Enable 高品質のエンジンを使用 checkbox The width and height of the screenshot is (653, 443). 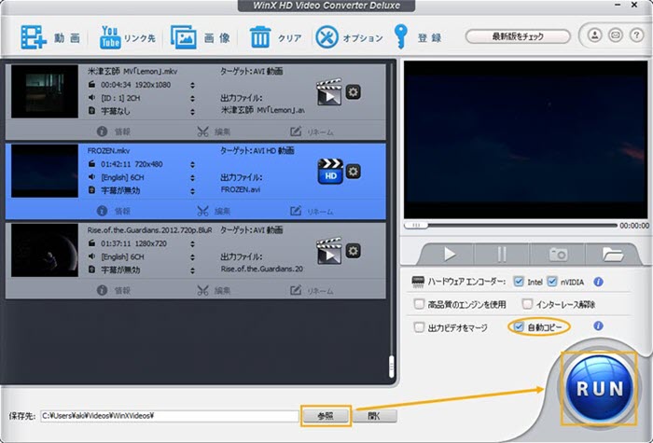click(419, 304)
